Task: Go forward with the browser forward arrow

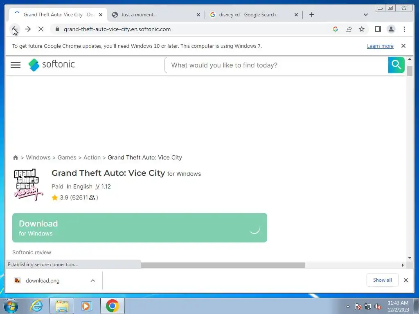Action: pyautogui.click(x=28, y=29)
